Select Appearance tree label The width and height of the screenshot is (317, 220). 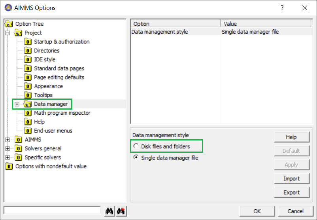pyautogui.click(x=49, y=86)
